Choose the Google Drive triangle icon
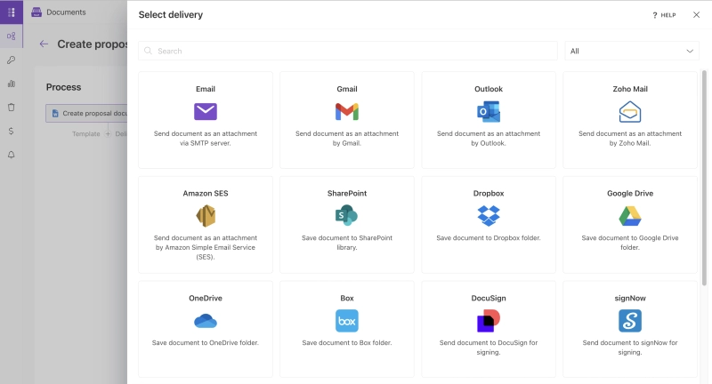The image size is (712, 384). (x=630, y=216)
